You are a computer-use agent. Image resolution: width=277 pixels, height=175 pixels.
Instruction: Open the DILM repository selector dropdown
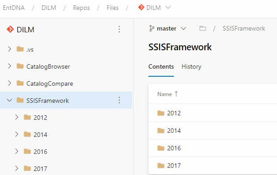tap(168, 8)
